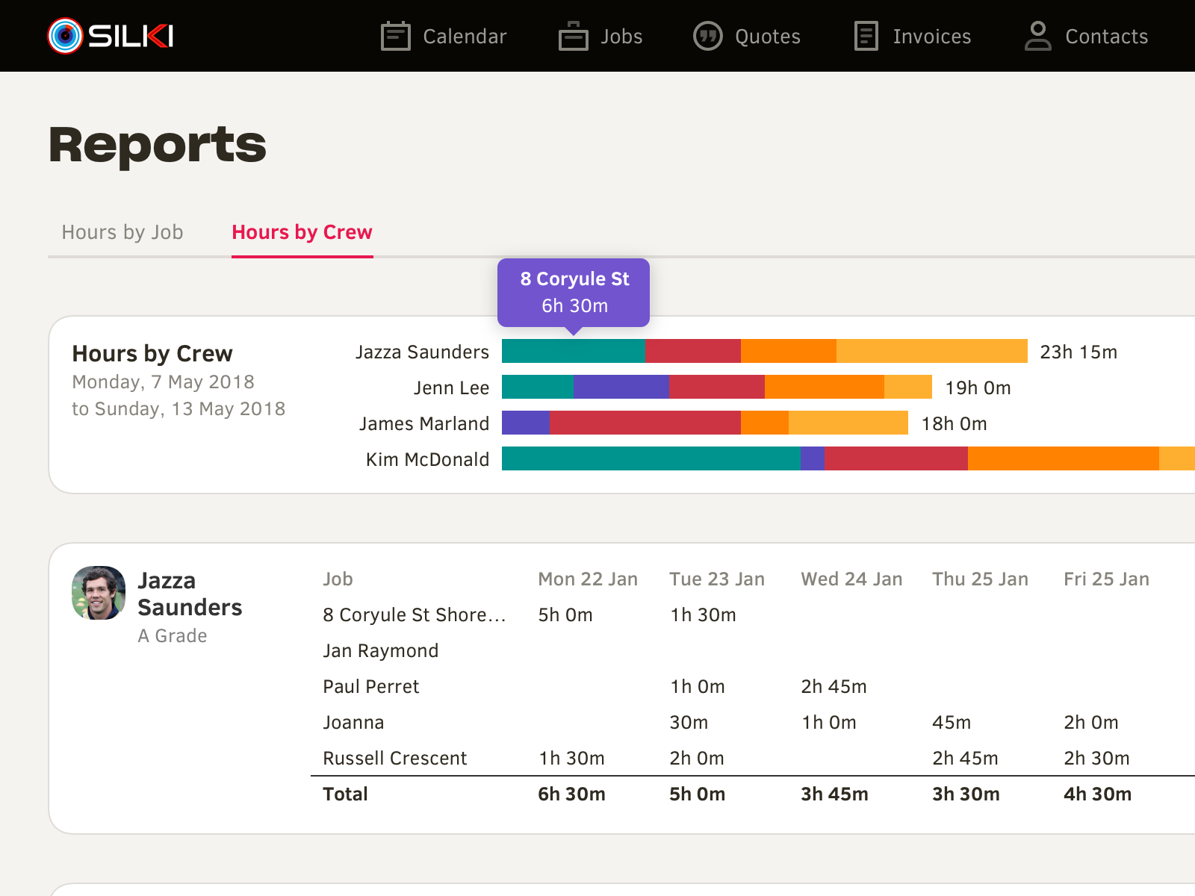
Task: Click the light orange segment in Jazza Saunders' bar
Action: click(x=932, y=351)
